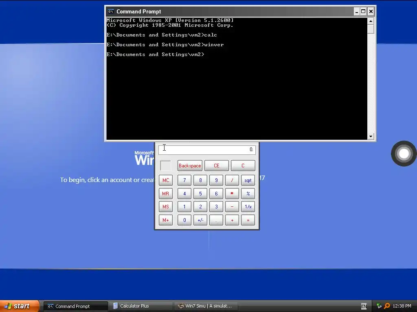
Task: Switch to Calculator Plus taskbar button
Action: tap(141, 306)
